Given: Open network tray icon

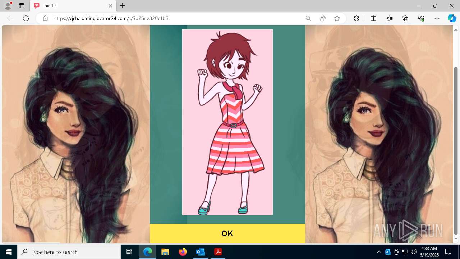Looking at the screenshot, I should [405, 252].
